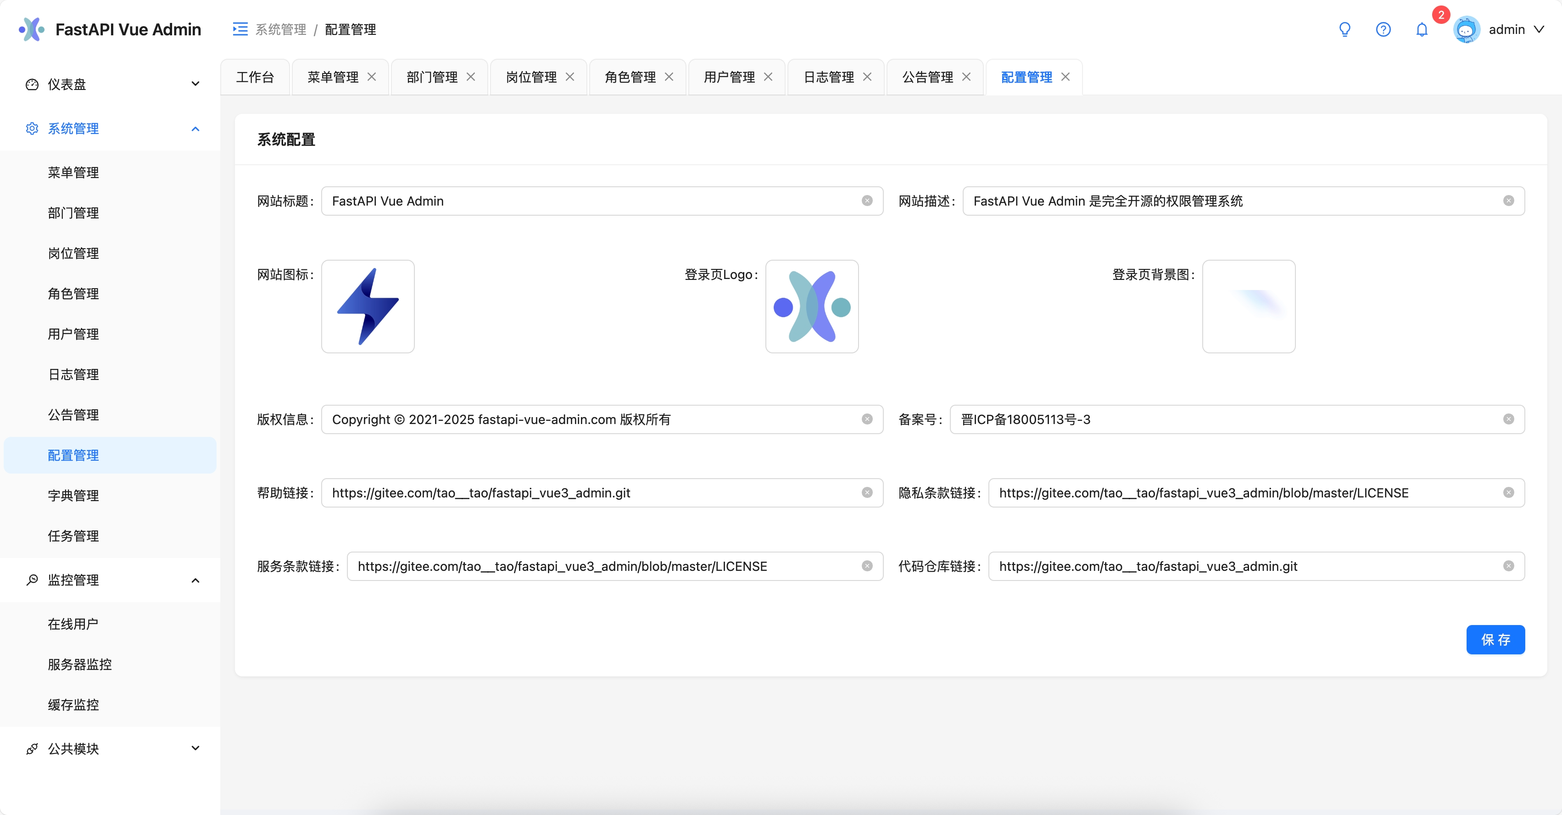The image size is (1562, 815).
Task: Open the notifications bell icon
Action: click(x=1422, y=29)
